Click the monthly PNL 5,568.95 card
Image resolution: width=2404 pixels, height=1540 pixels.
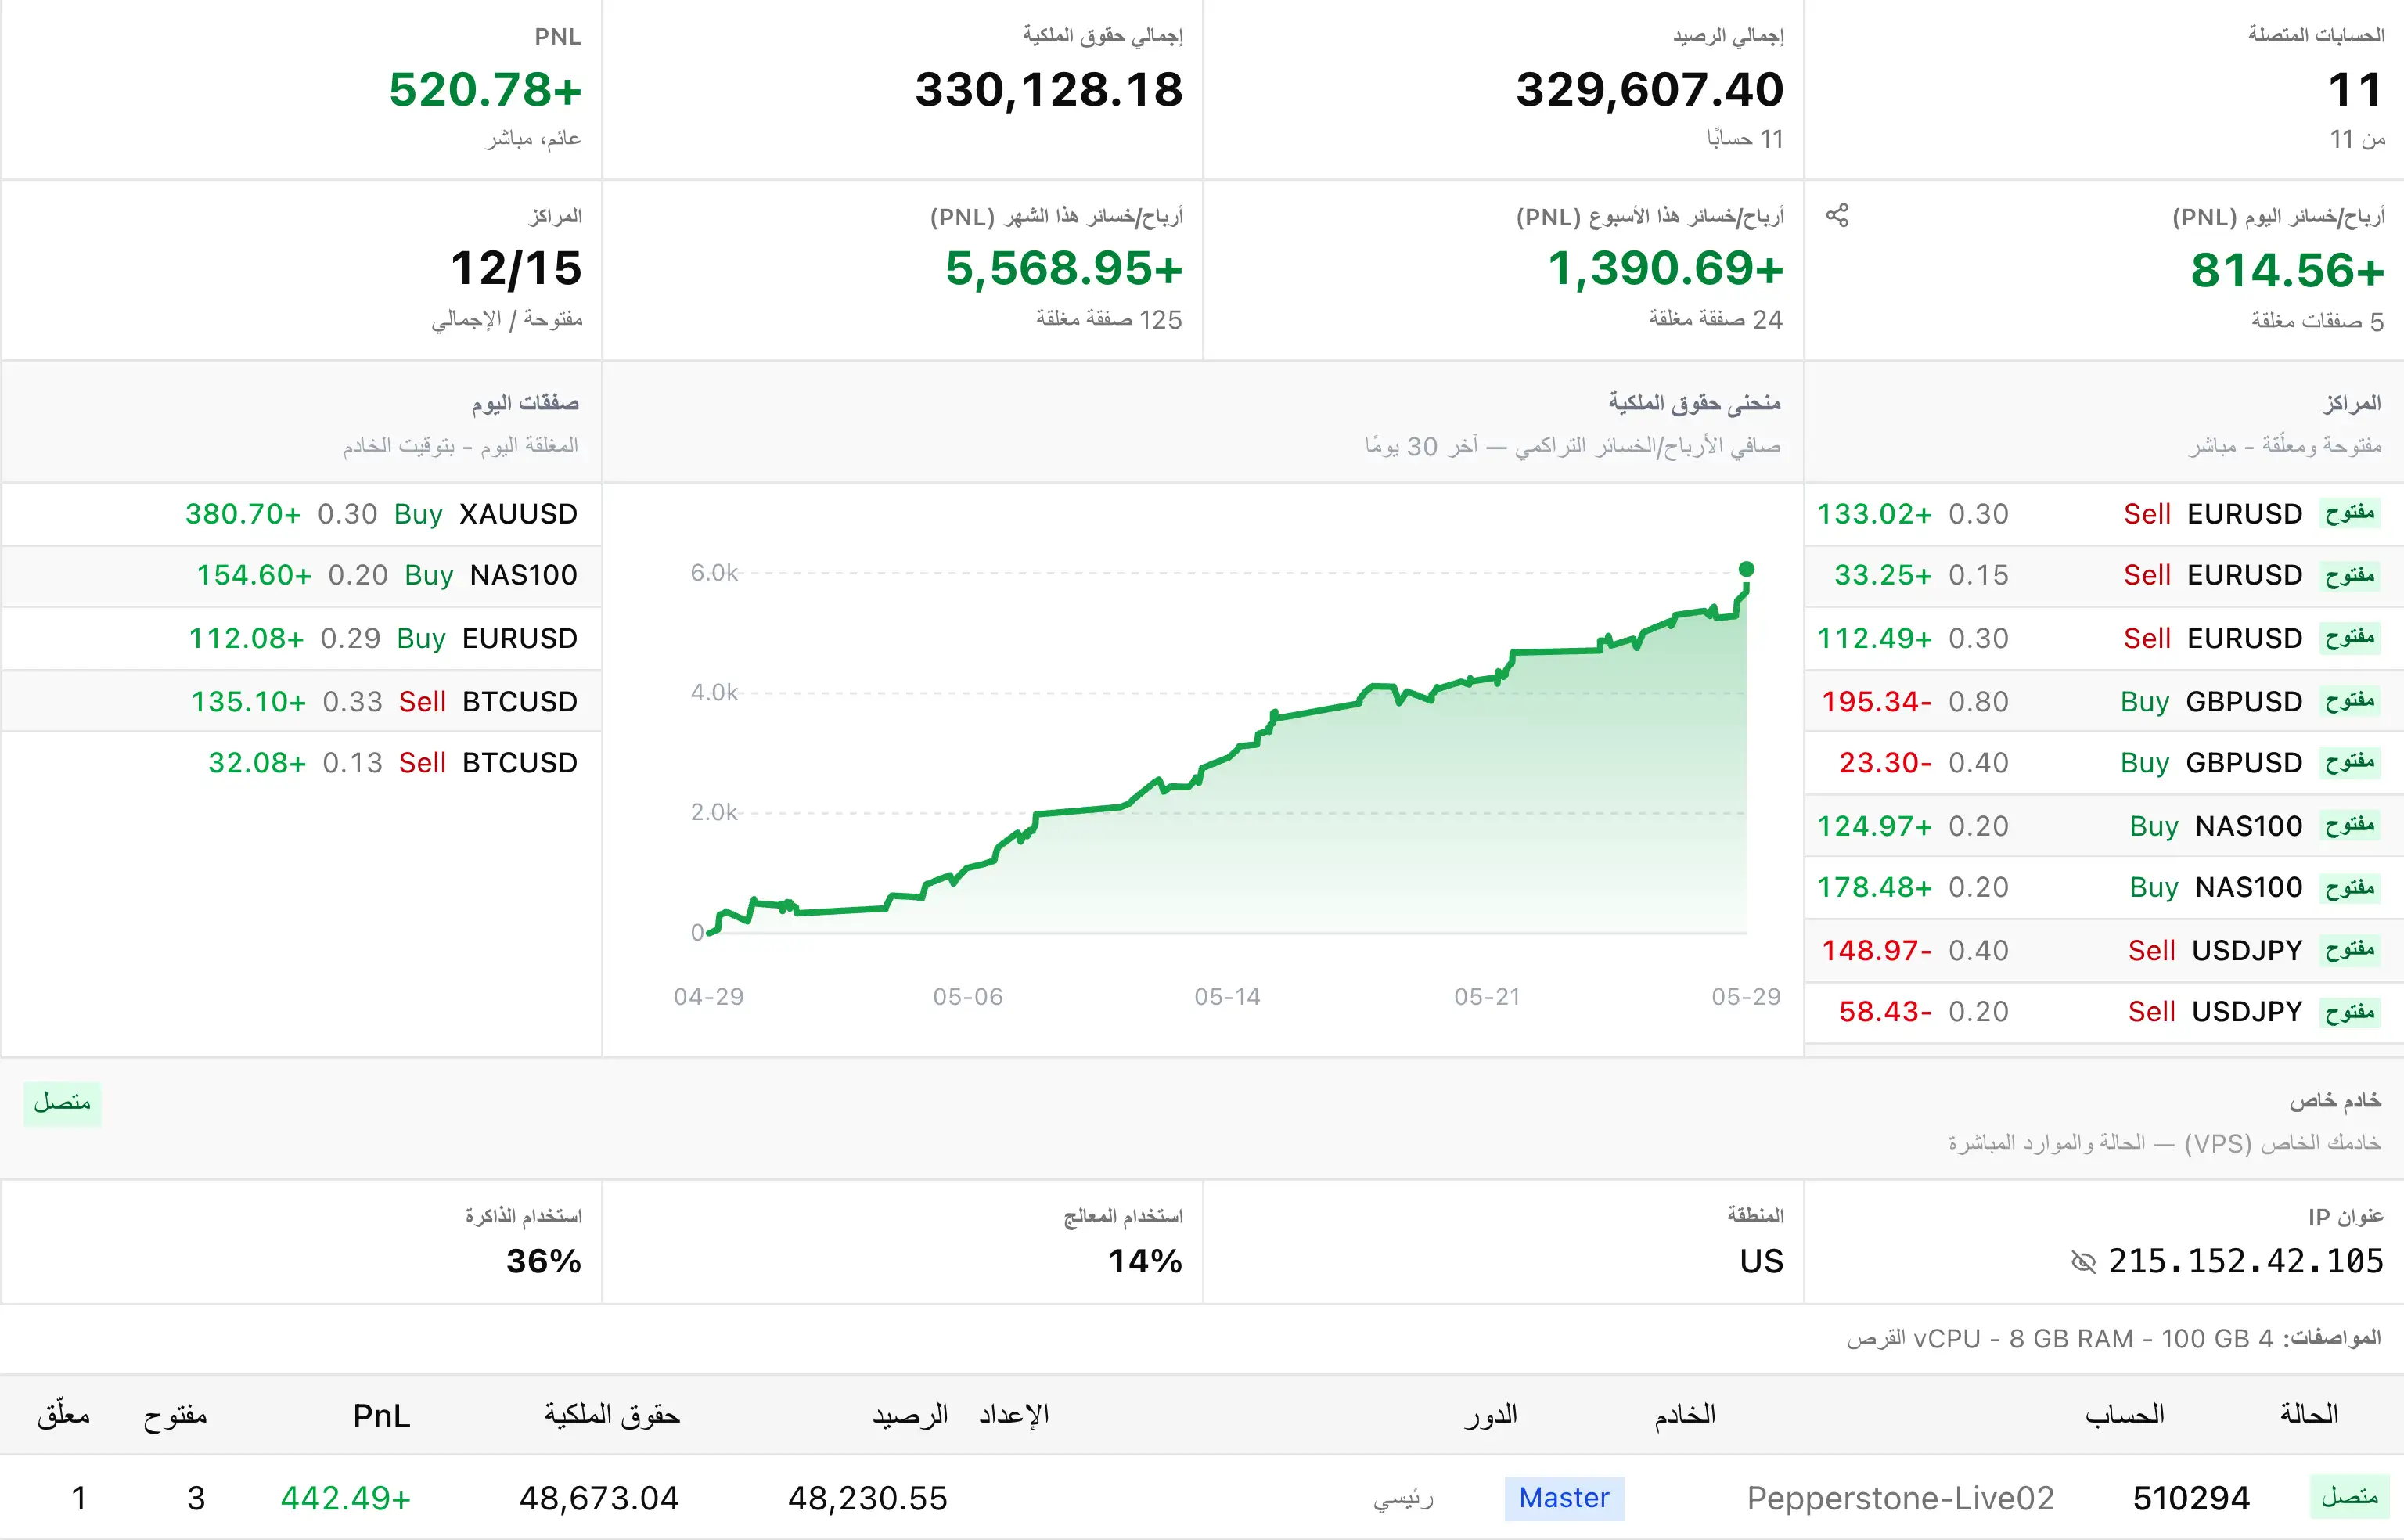[x=903, y=270]
